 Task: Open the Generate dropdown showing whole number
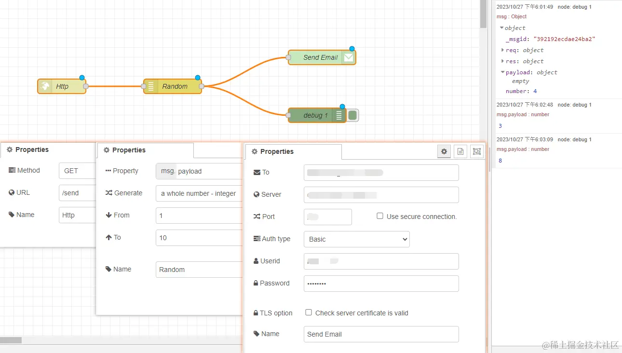pyautogui.click(x=199, y=193)
